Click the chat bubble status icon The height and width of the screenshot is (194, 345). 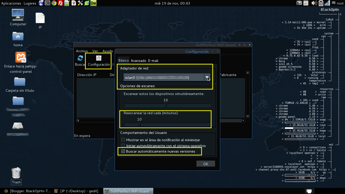(334, 3)
